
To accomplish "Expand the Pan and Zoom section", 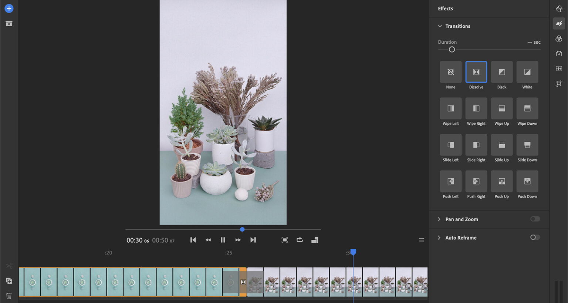I will (x=439, y=219).
